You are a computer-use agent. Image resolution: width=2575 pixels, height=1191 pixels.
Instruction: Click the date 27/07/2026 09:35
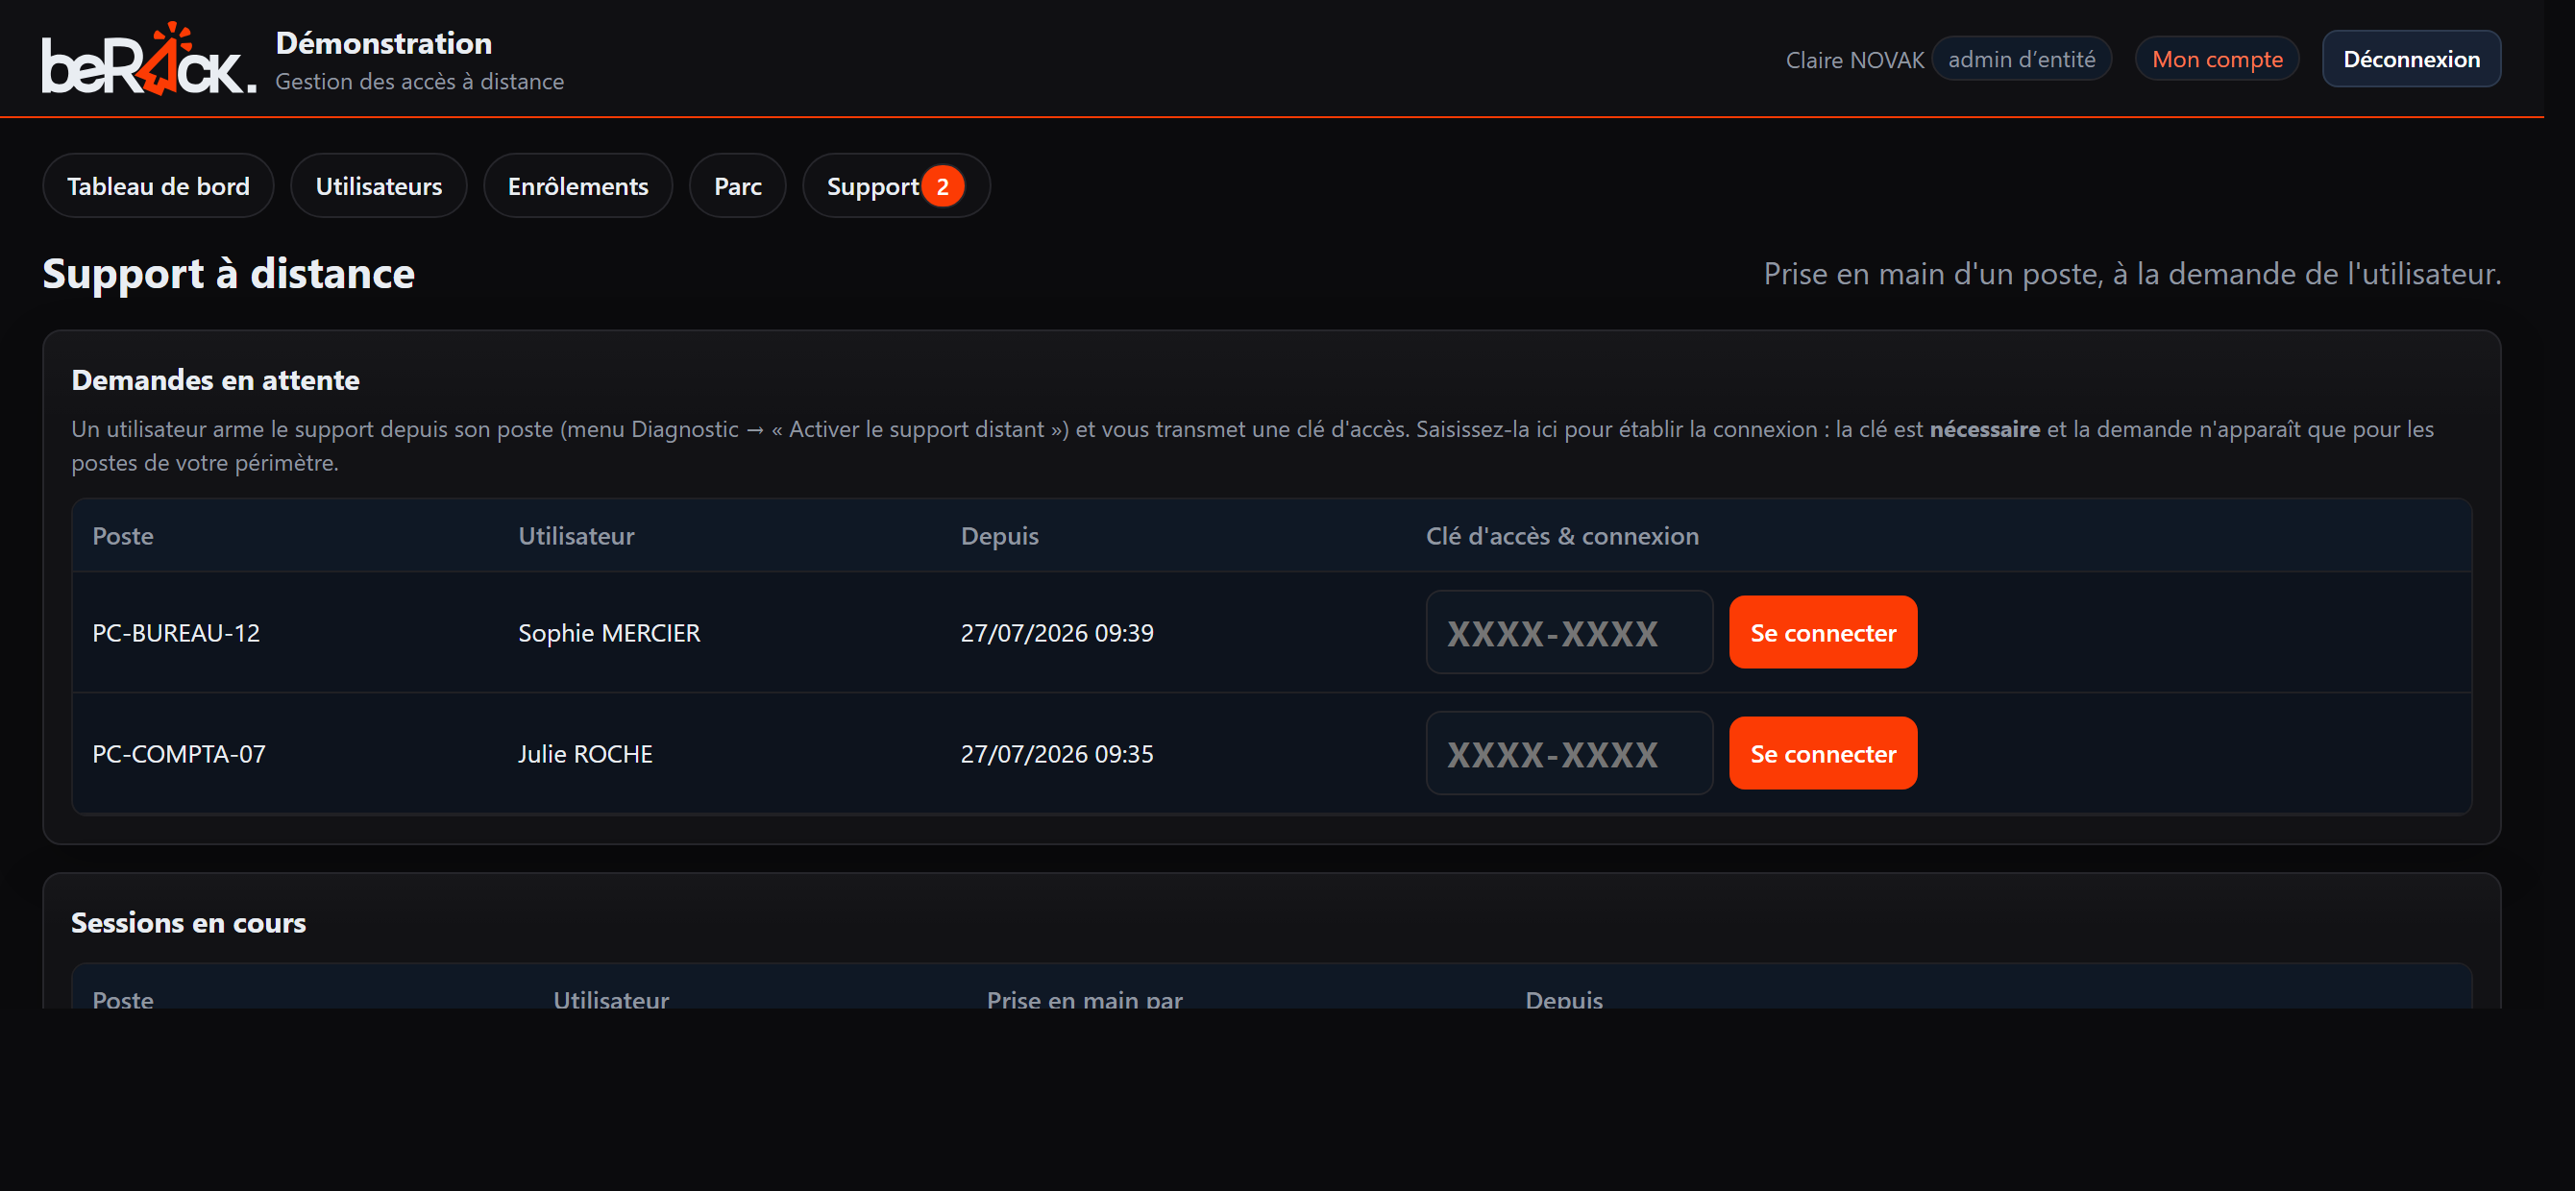pos(1057,753)
